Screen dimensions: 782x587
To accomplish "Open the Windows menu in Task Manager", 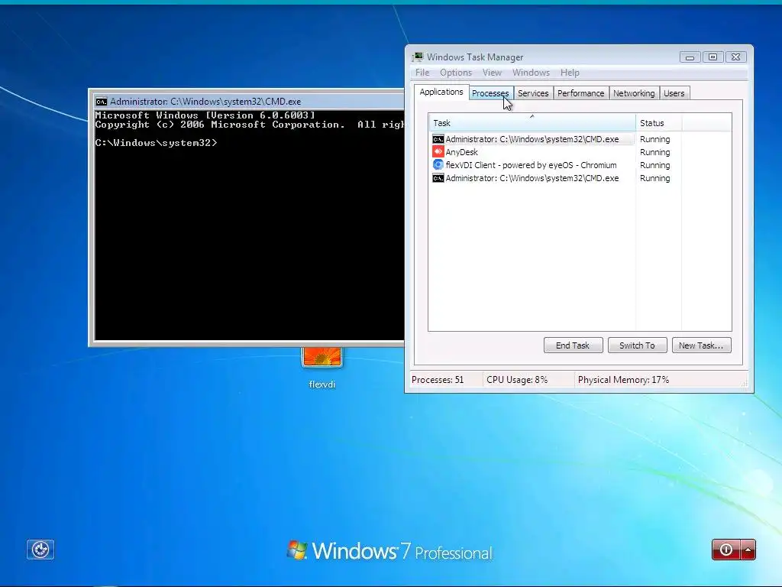I will (x=531, y=73).
